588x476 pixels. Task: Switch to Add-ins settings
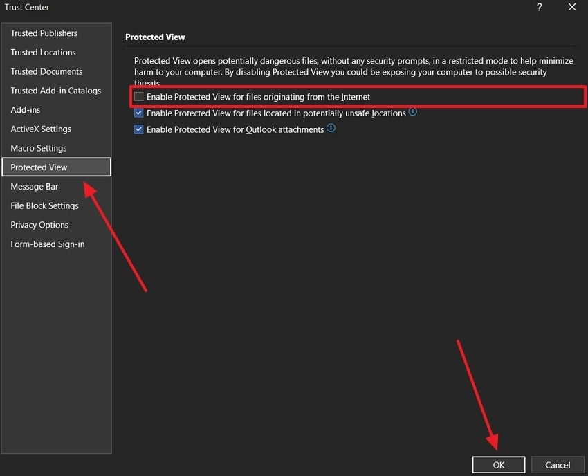coord(26,110)
